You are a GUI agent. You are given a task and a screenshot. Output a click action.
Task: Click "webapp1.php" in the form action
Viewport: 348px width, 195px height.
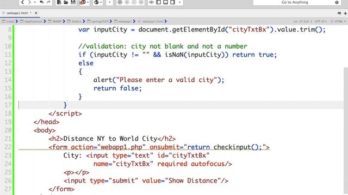tap(121, 147)
